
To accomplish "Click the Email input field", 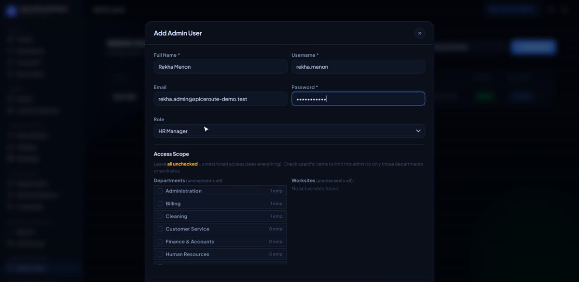I will 221,99.
